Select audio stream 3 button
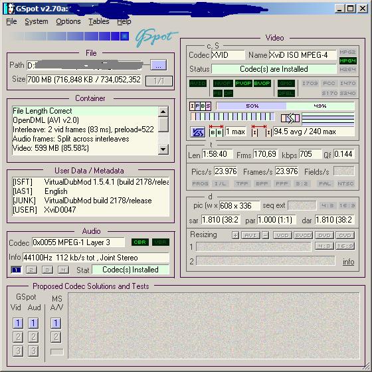 coord(47,270)
